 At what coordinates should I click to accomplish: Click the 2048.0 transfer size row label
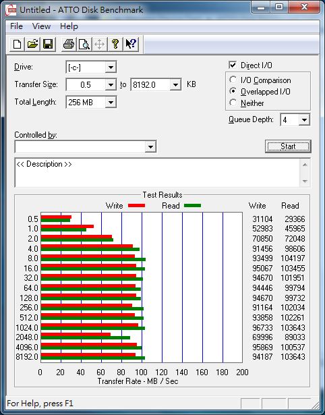tap(27, 337)
